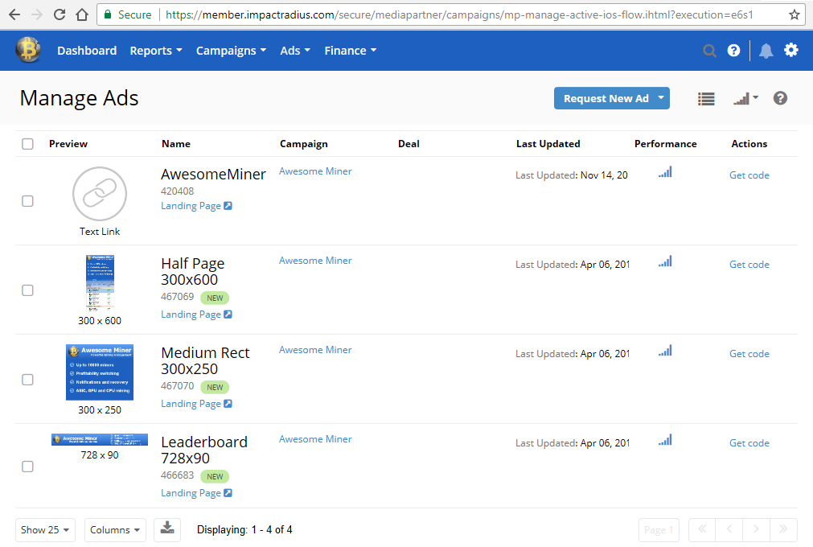This screenshot has height=547, width=813.
Task: Get code for Half Page 300x600
Action: [x=749, y=265]
